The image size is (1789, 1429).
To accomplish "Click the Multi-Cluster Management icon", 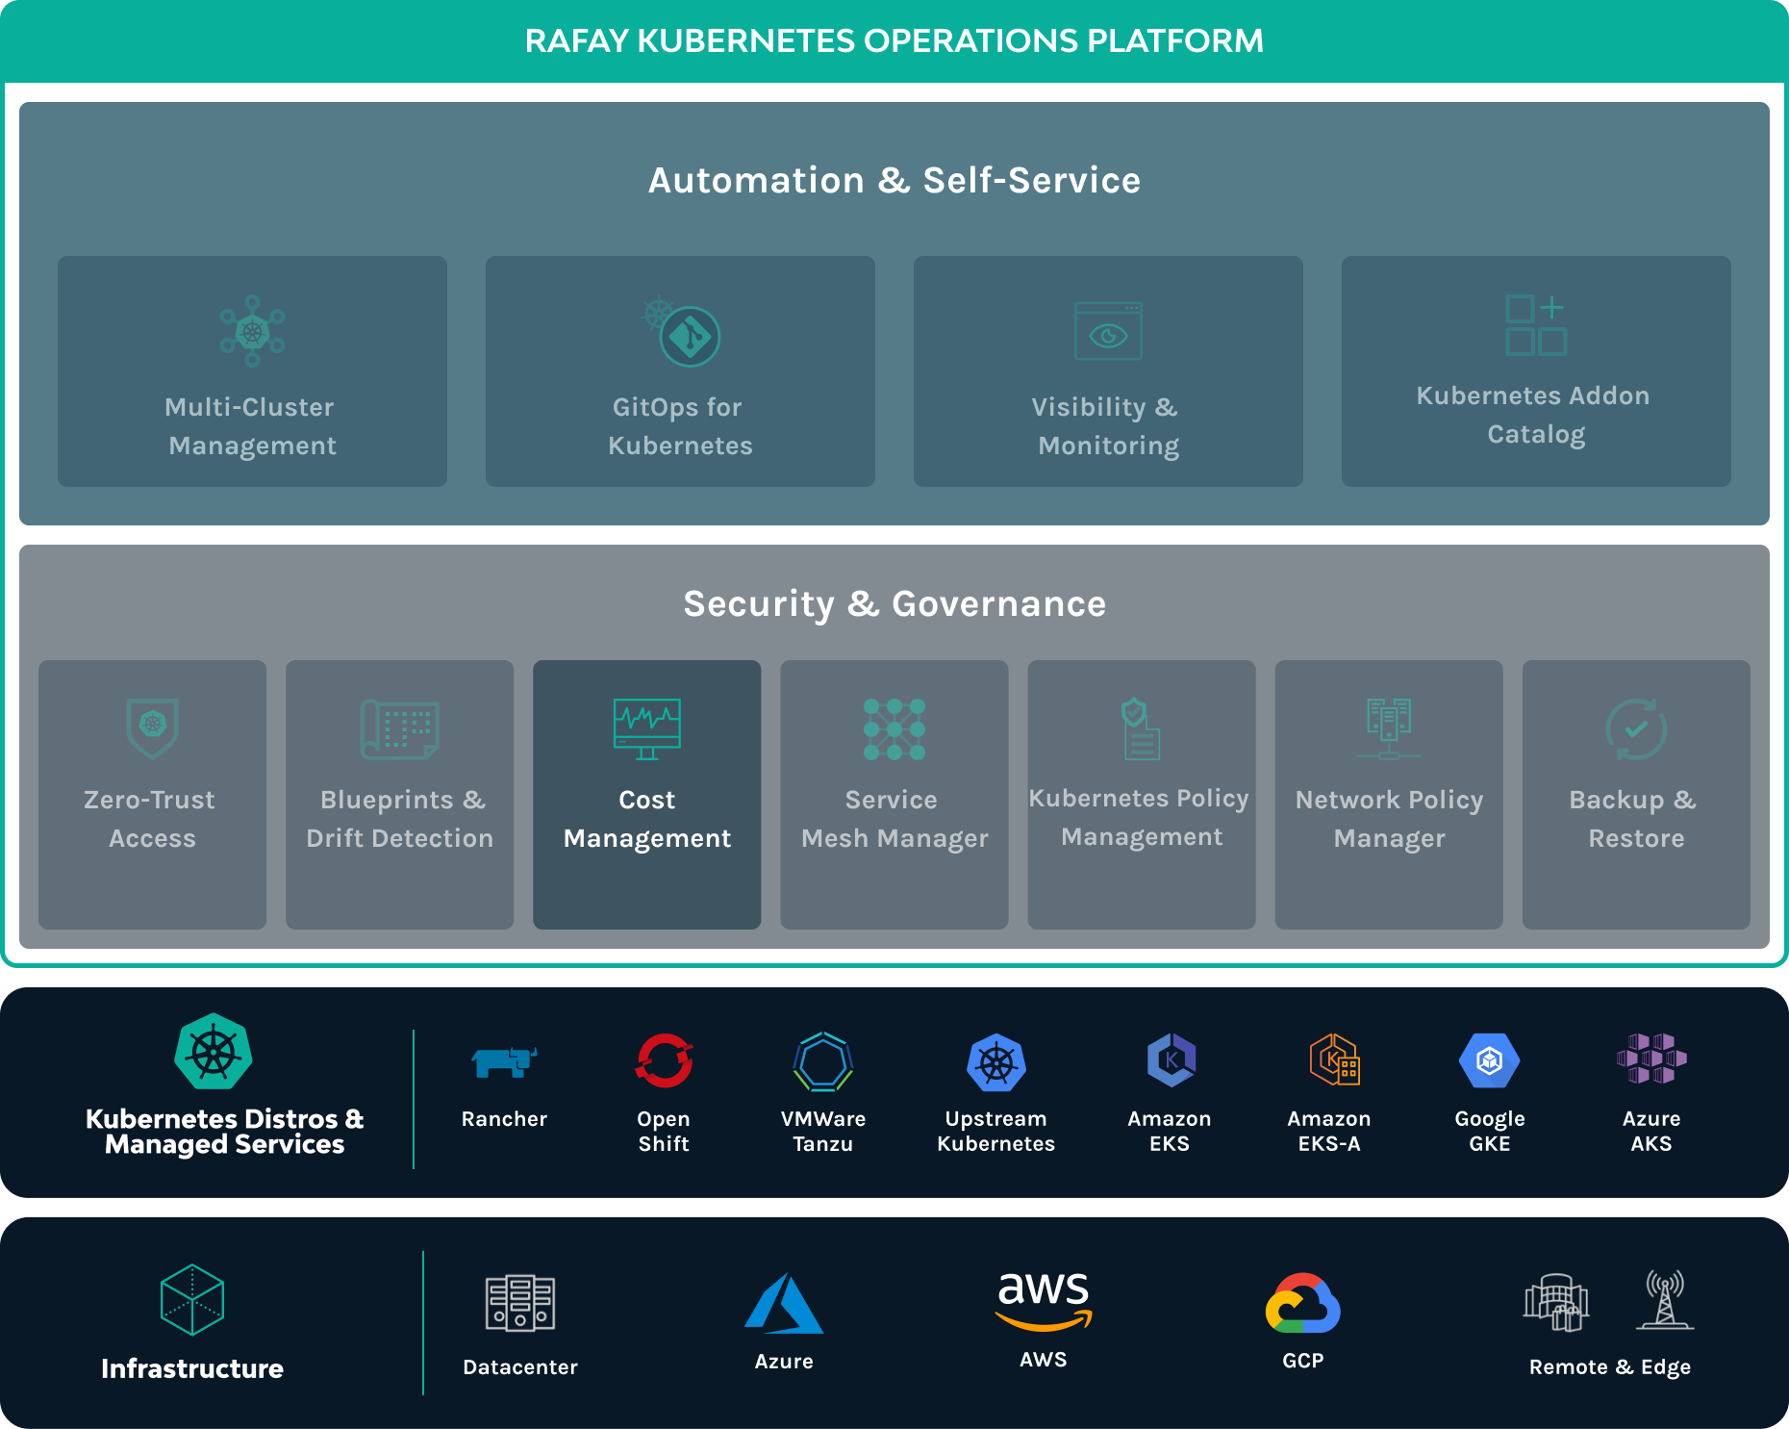I will click(x=252, y=331).
